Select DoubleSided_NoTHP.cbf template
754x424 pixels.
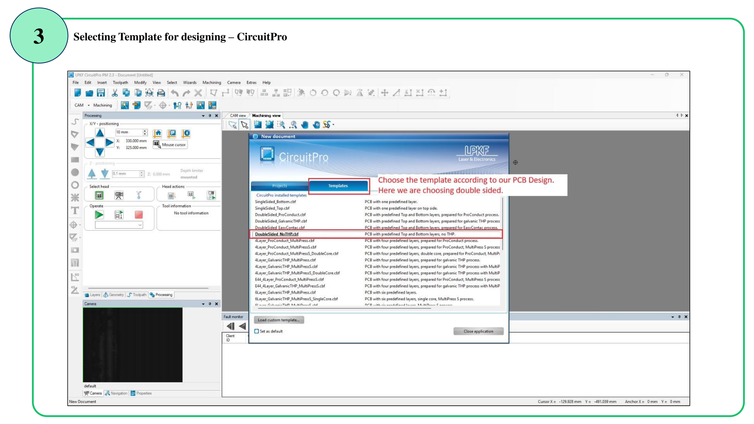click(277, 234)
